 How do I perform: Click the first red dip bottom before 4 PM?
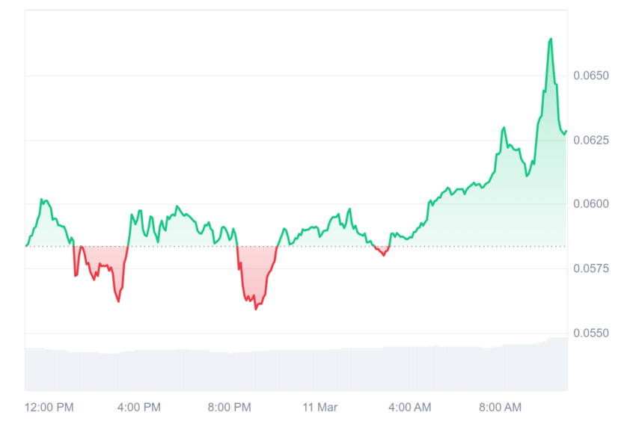(118, 301)
